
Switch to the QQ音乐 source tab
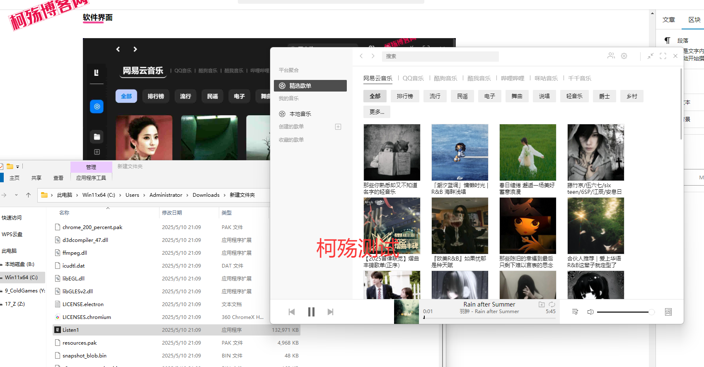[413, 78]
